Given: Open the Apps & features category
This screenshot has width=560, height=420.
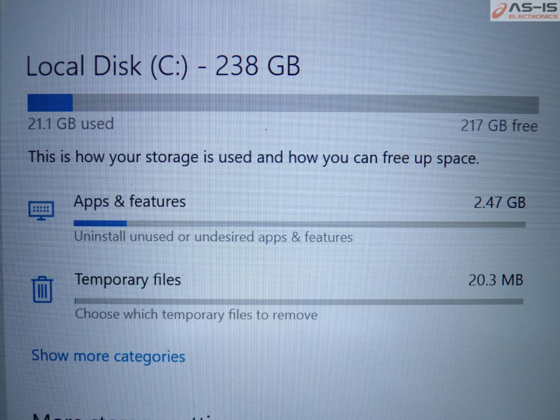Looking at the screenshot, I should point(129,202).
